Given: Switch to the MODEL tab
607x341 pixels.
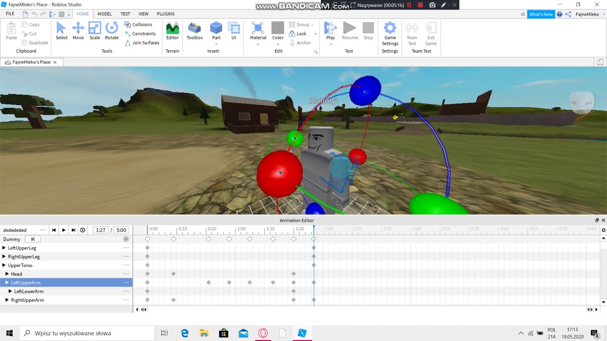Looking at the screenshot, I should [104, 14].
